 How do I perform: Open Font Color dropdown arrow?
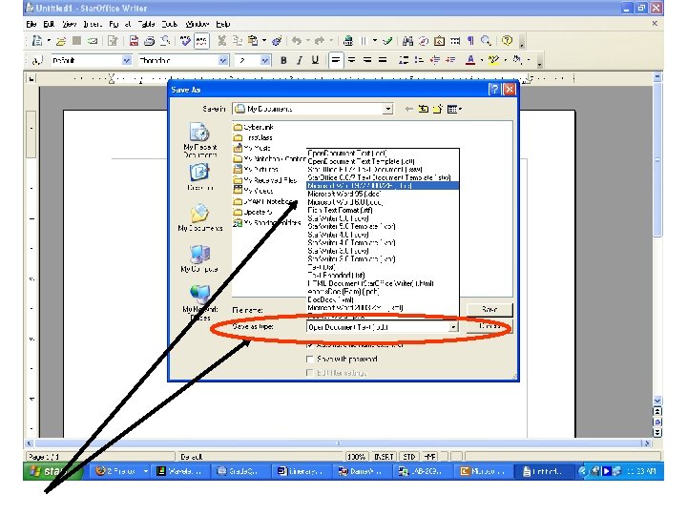[482, 60]
